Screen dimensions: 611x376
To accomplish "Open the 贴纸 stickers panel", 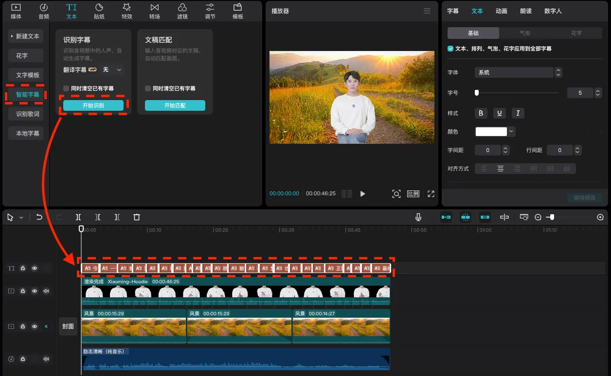I will click(99, 11).
